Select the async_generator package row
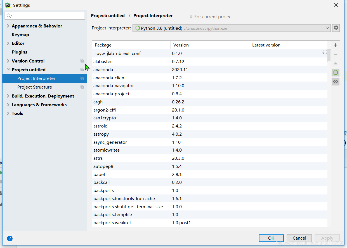The height and width of the screenshot is (248, 347). tap(210, 142)
